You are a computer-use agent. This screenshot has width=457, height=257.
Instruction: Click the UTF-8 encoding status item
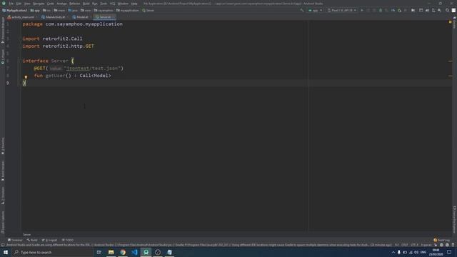(x=414, y=245)
